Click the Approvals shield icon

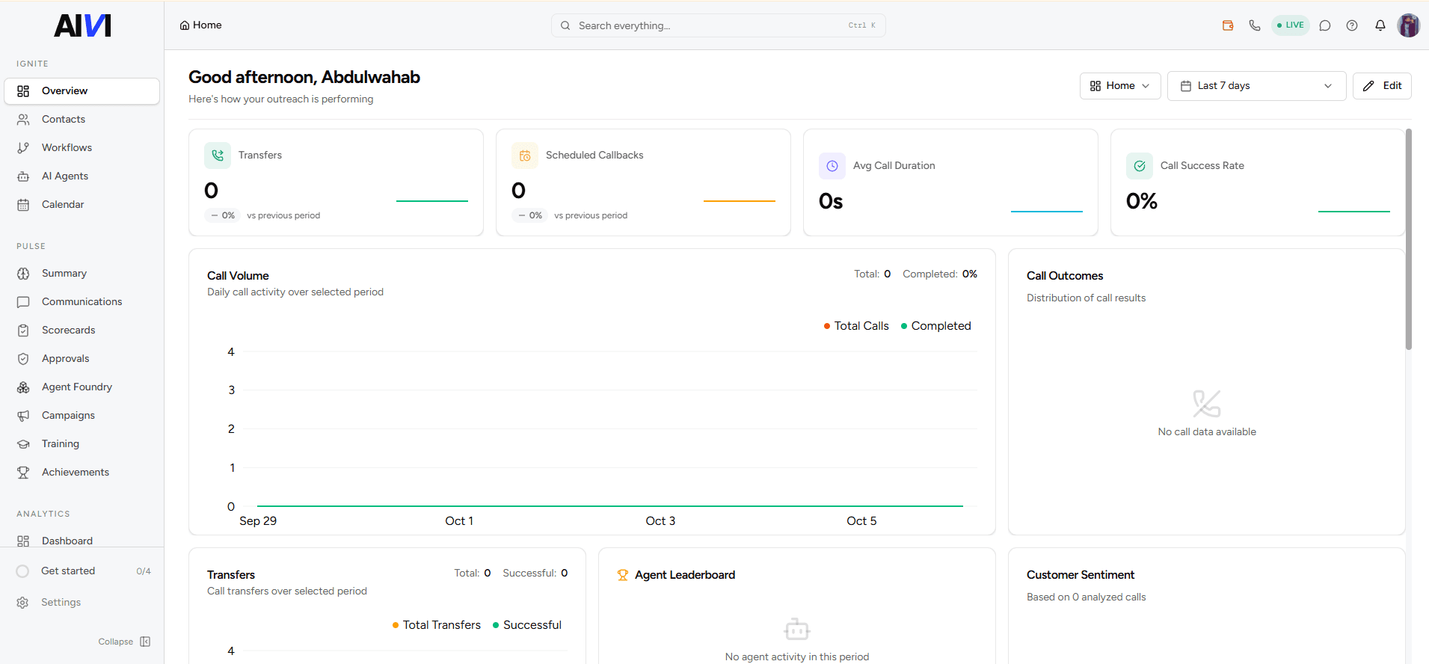coord(23,359)
